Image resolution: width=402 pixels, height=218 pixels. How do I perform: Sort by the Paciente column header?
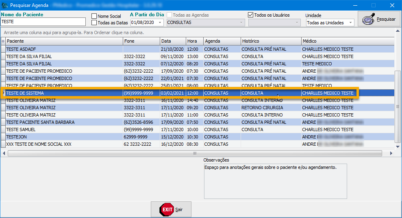[x=64, y=41]
